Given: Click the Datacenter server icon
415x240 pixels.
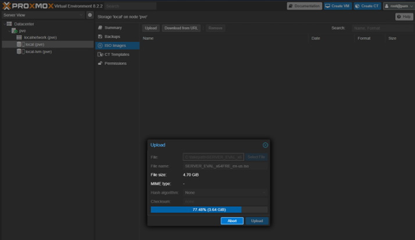Looking at the screenshot, I should tap(9, 24).
